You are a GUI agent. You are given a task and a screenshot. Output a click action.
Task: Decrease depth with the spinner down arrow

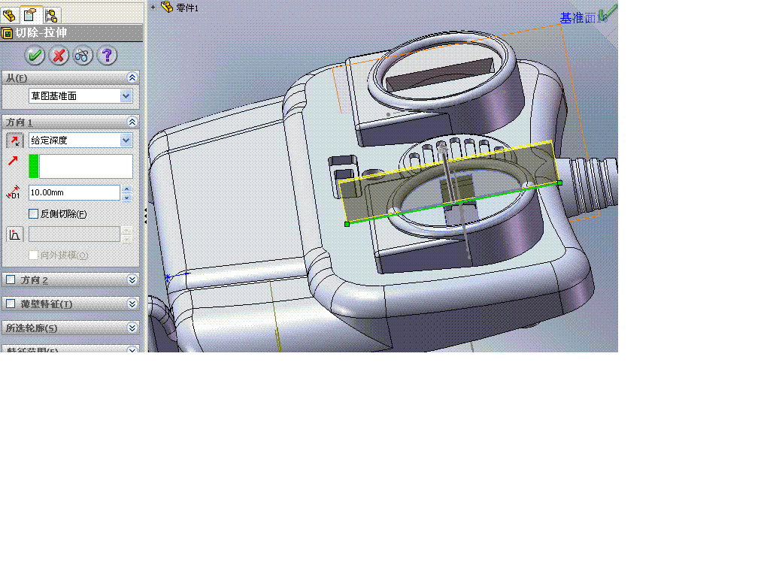click(126, 197)
